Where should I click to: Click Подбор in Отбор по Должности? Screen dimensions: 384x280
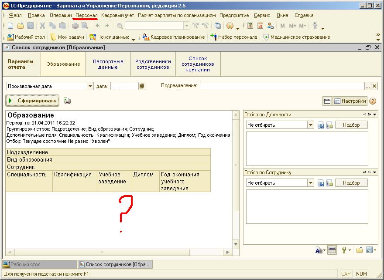point(351,125)
